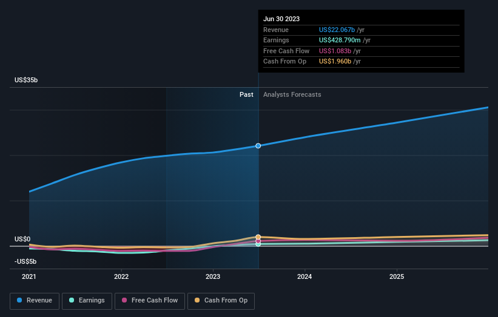This screenshot has height=317, width=498.
Task: Click the tooltip 'Free Cash Flow' row label
Action: click(x=286, y=51)
